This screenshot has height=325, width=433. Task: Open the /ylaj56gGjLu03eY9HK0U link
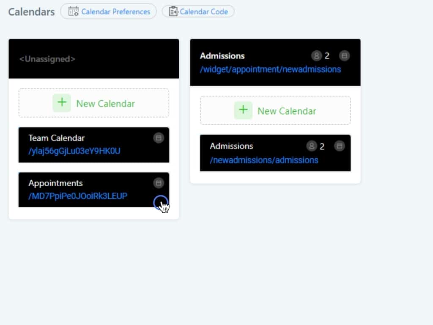(74, 151)
